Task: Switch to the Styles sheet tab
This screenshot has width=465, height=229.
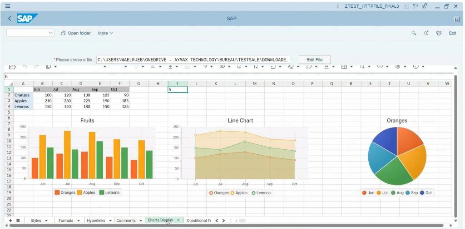Action: click(x=35, y=220)
